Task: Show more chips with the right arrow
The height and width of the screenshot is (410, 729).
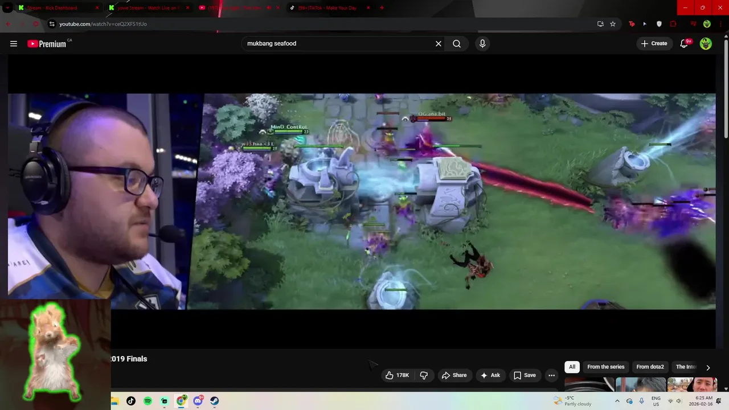Action: pyautogui.click(x=708, y=367)
